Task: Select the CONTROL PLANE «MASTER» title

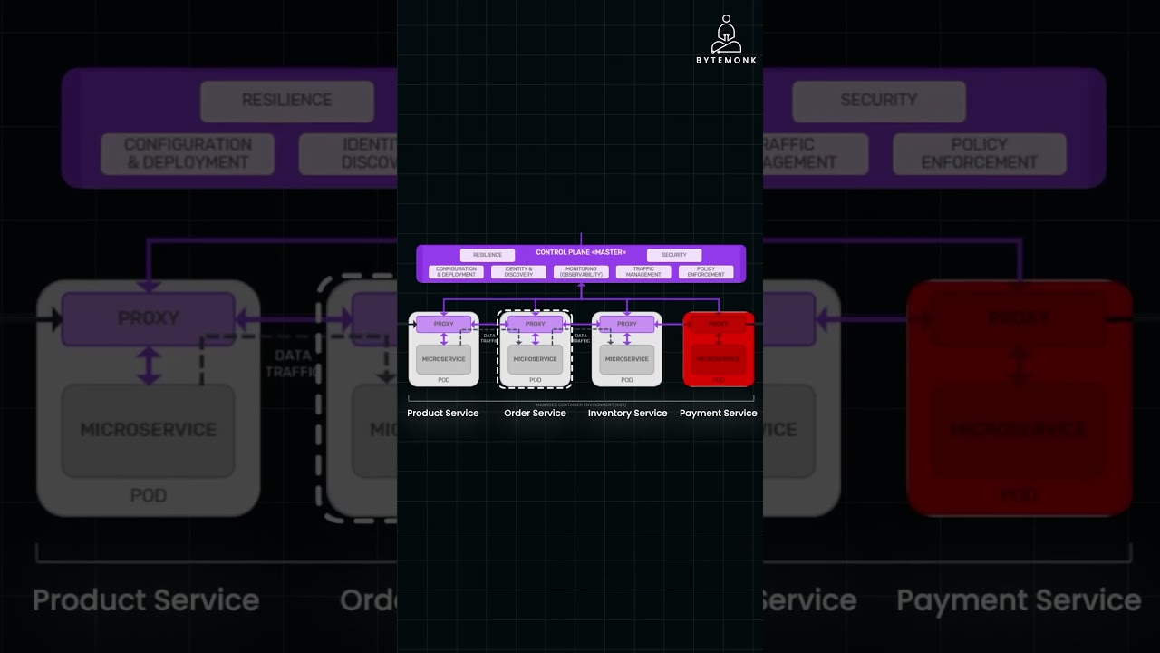Action: [581, 252]
